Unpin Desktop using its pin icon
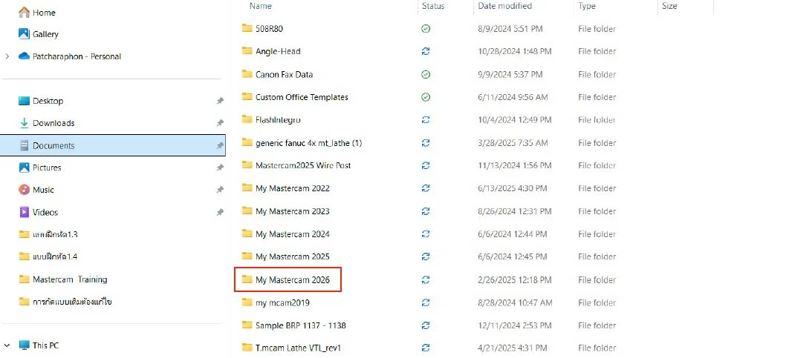 220,101
